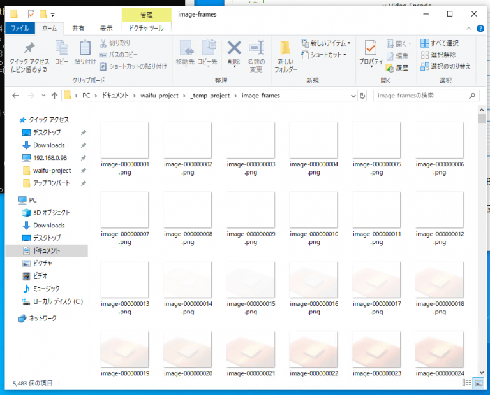Switch to Home (ホーム) tab
This screenshot has width=490, height=395.
pos(49,29)
